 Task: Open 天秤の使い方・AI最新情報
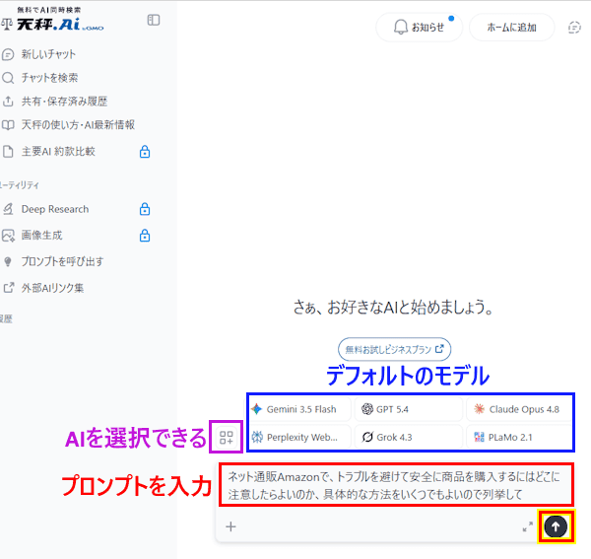pos(78,125)
